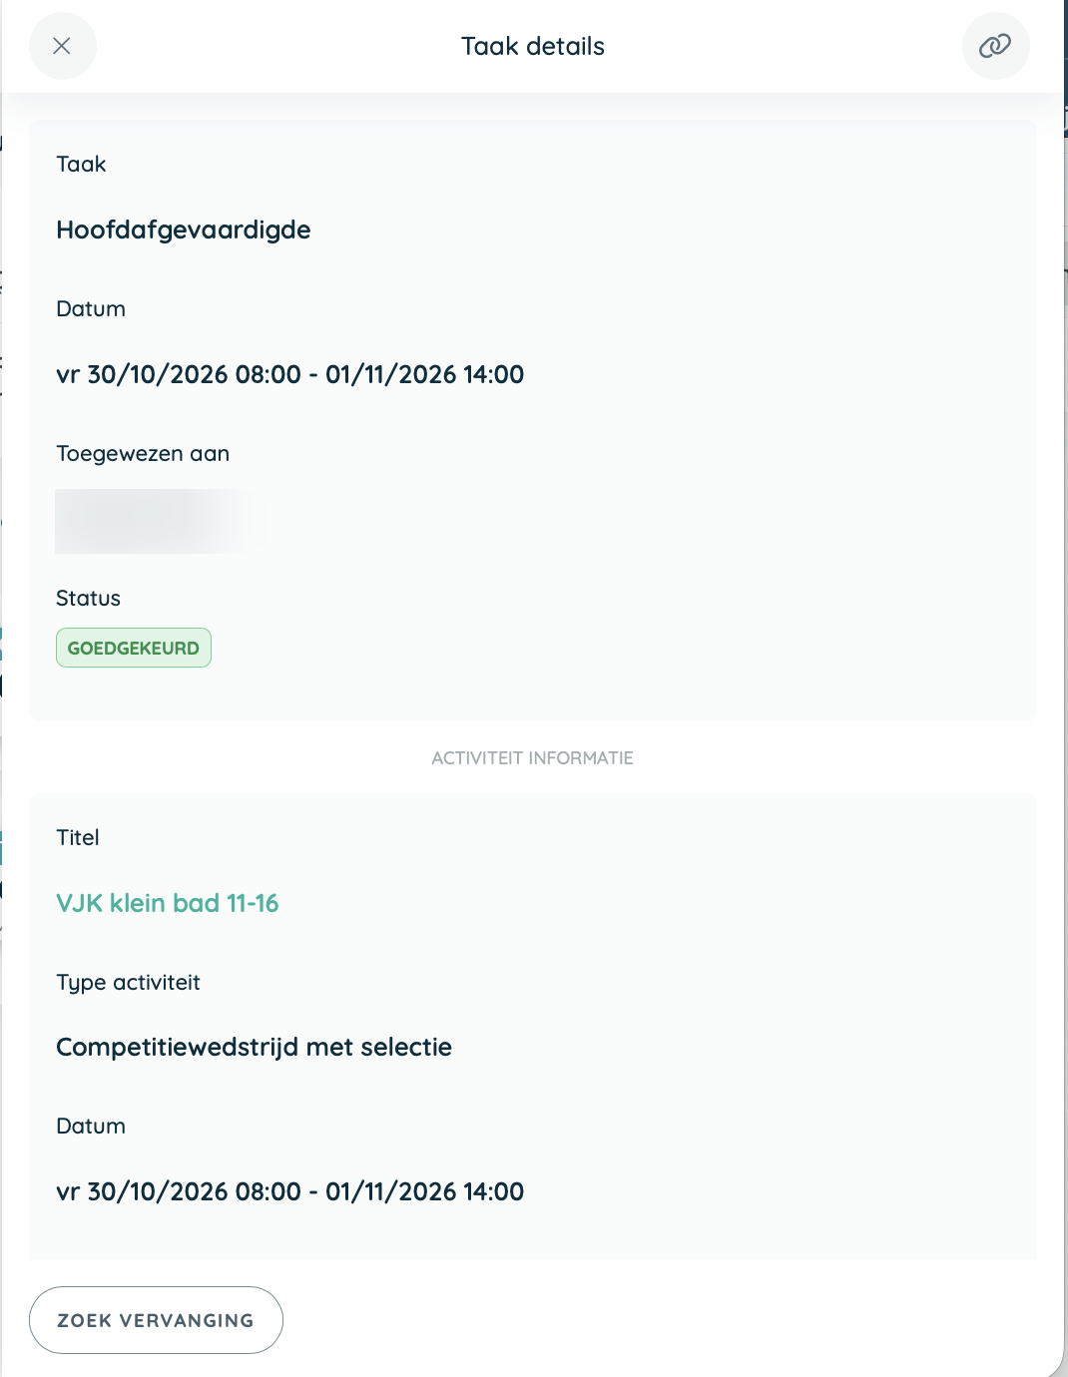Click the Status field label
The width and height of the screenshot is (1068, 1377).
(x=88, y=599)
